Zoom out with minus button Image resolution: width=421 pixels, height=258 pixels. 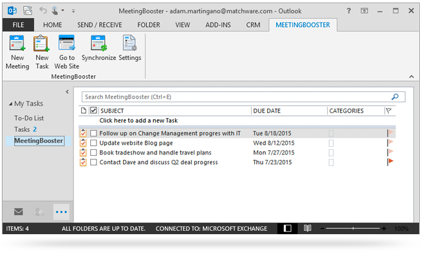point(322,229)
